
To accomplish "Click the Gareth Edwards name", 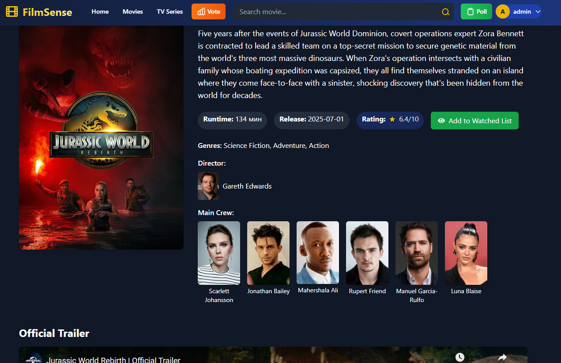I will pos(247,186).
